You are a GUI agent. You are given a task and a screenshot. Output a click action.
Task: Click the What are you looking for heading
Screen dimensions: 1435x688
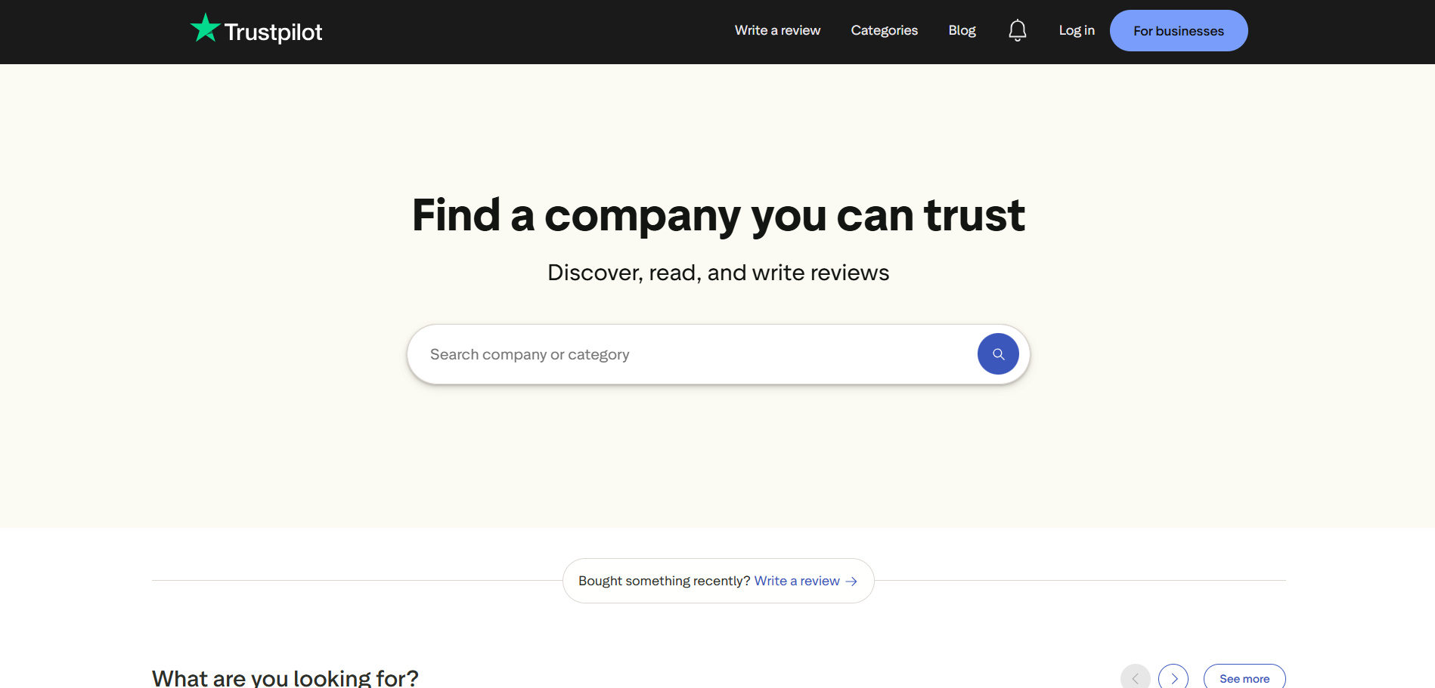285,677
